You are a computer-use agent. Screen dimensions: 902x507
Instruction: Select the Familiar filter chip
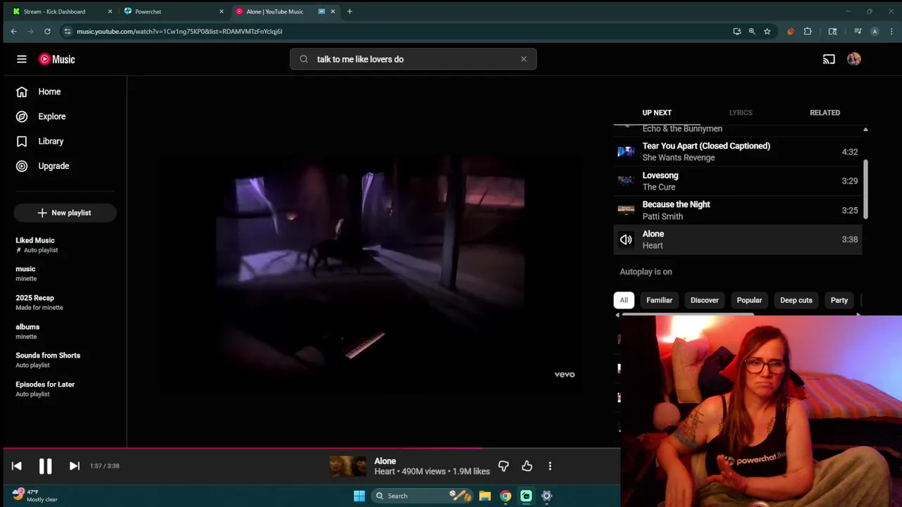[x=660, y=300]
